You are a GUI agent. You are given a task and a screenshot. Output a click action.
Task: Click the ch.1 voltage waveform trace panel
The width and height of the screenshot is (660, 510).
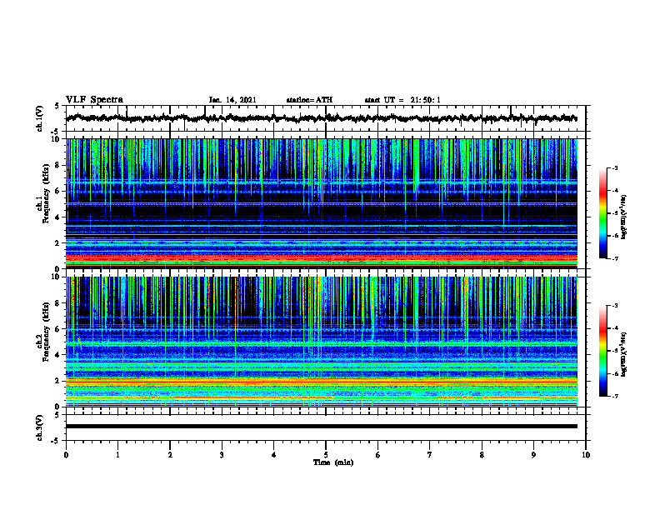[x=326, y=118]
